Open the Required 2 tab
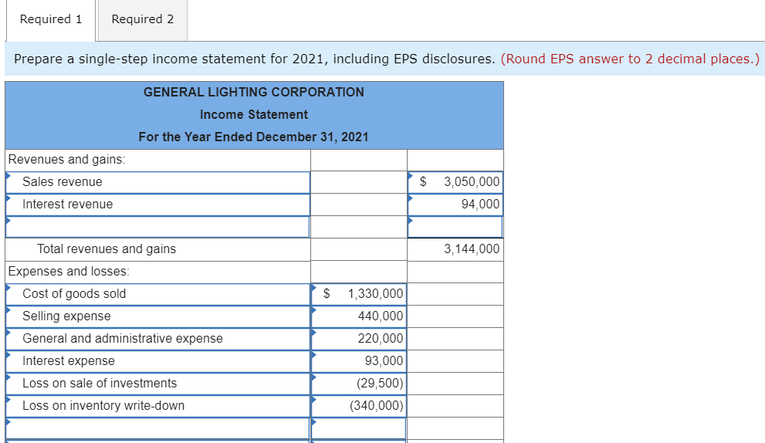 pyautogui.click(x=143, y=19)
